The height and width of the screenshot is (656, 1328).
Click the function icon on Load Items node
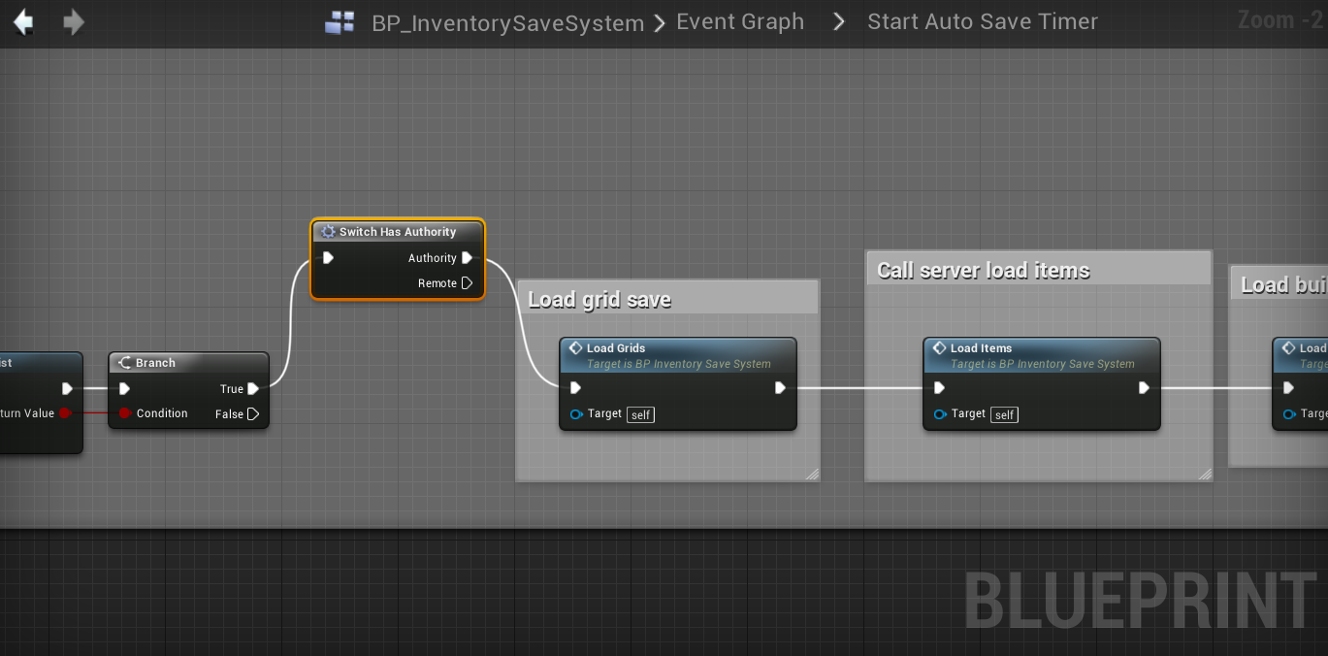(x=939, y=348)
